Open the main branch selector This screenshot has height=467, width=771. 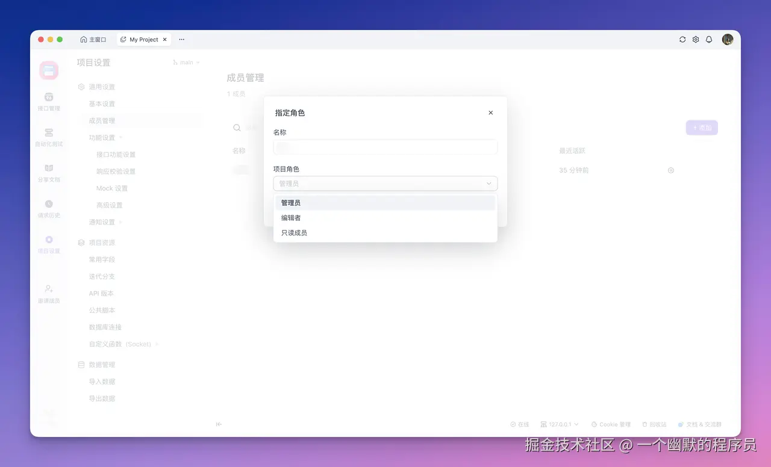[x=186, y=62]
